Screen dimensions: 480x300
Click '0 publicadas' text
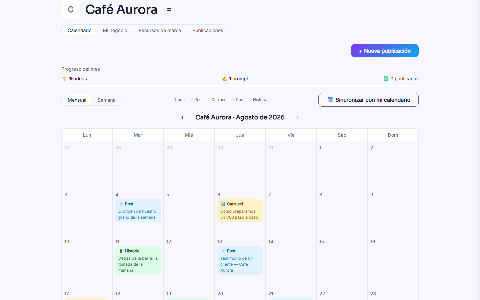coord(404,79)
